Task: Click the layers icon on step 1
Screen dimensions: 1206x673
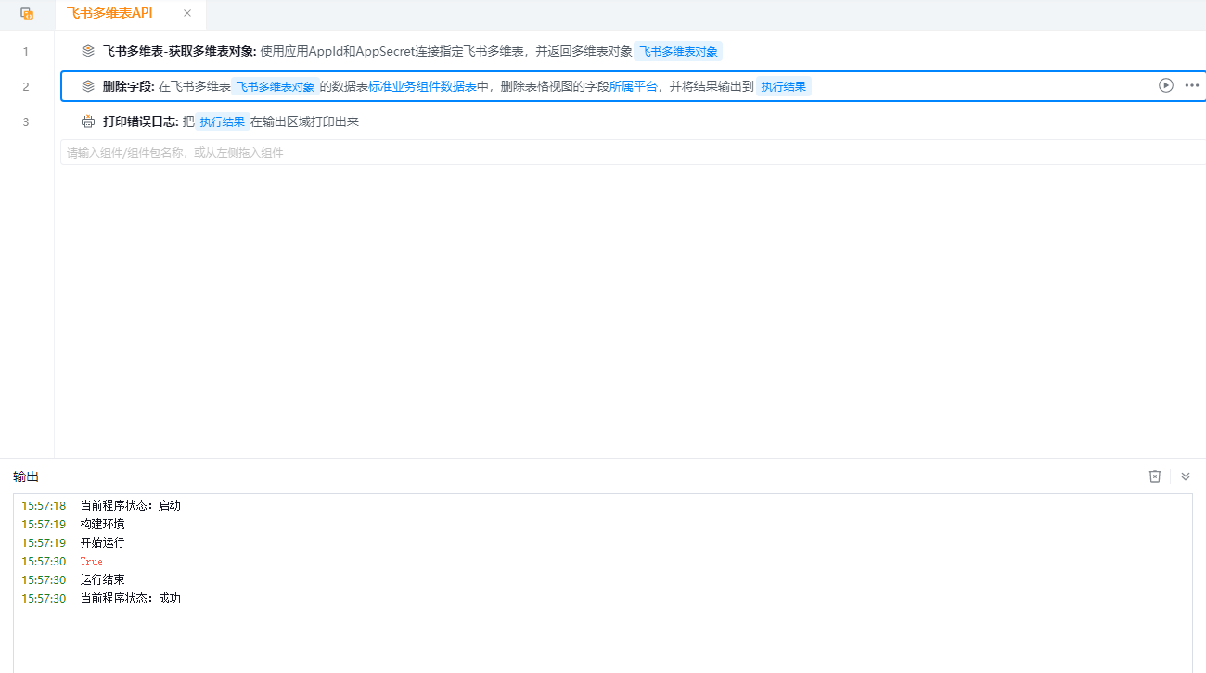Action: click(88, 51)
